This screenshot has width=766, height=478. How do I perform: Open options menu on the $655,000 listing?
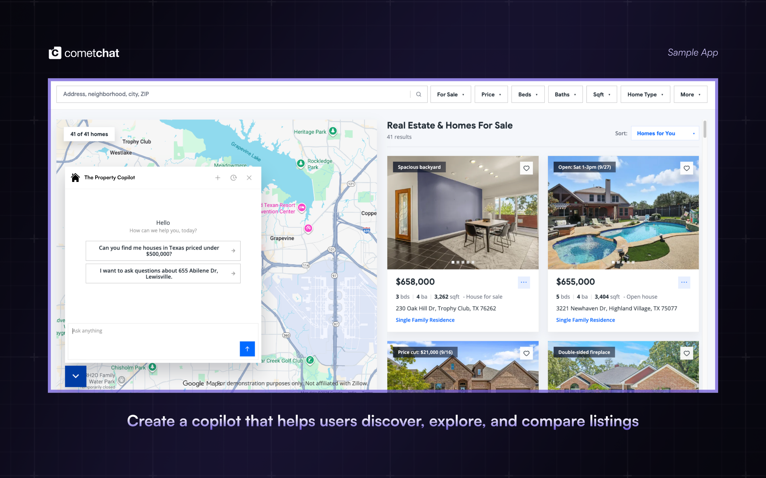tap(684, 282)
